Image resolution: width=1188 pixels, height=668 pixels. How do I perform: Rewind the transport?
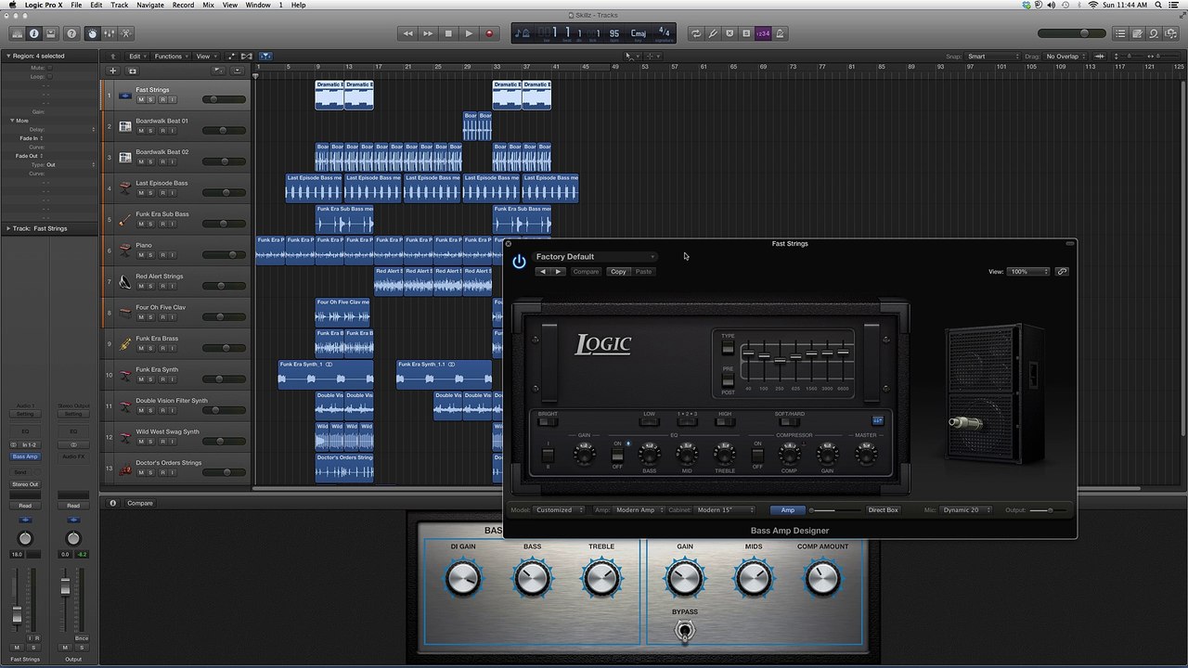pyautogui.click(x=407, y=33)
